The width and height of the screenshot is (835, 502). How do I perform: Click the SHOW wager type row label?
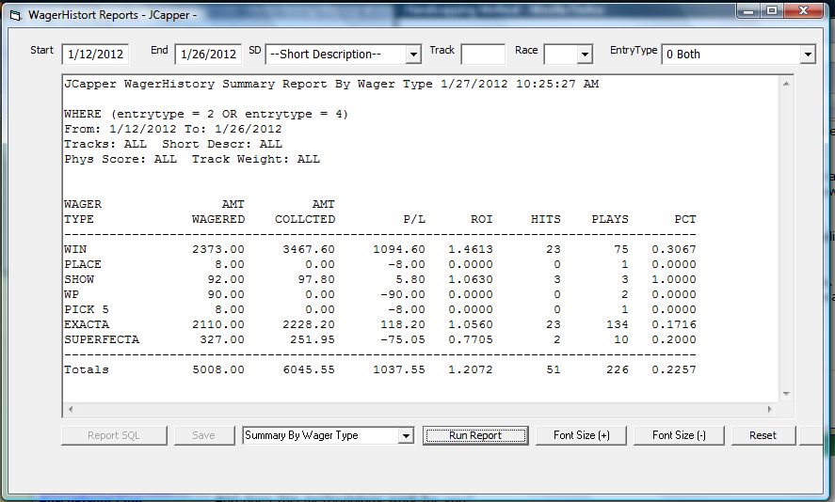[79, 279]
